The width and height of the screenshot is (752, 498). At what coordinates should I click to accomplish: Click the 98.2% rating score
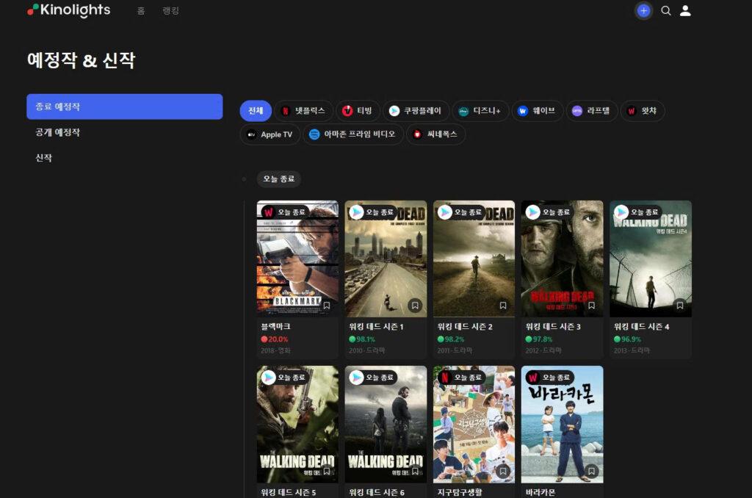tap(451, 339)
